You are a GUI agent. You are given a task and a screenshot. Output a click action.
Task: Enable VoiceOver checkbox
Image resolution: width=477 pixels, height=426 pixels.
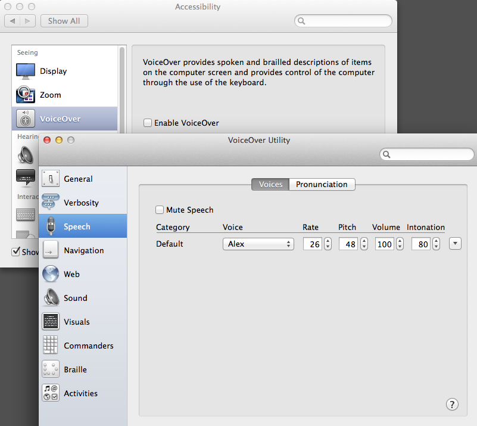click(x=148, y=123)
